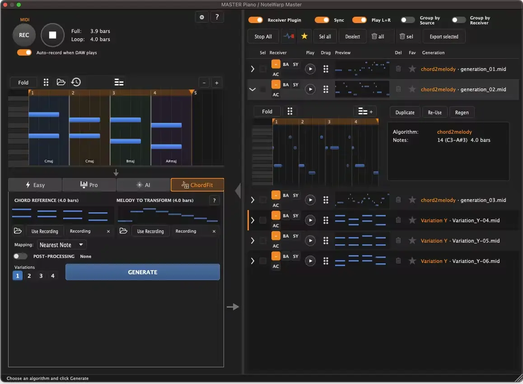This screenshot has height=384, width=523.
Task: Click the Regen button
Action: [x=462, y=112]
